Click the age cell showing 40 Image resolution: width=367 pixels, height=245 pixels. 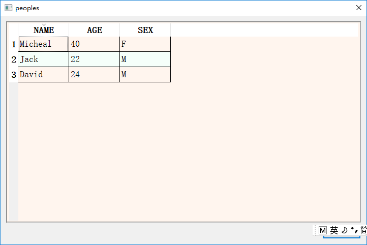pyautogui.click(x=94, y=44)
